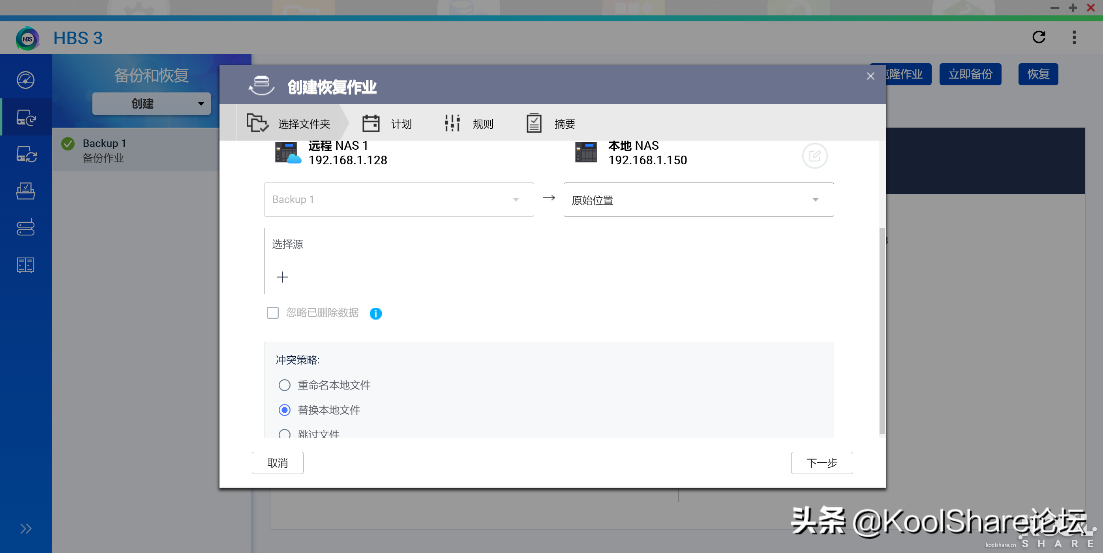This screenshot has width=1103, height=553.
Task: Click the blue info icon beside 忽略已删除数据
Action: [375, 314]
